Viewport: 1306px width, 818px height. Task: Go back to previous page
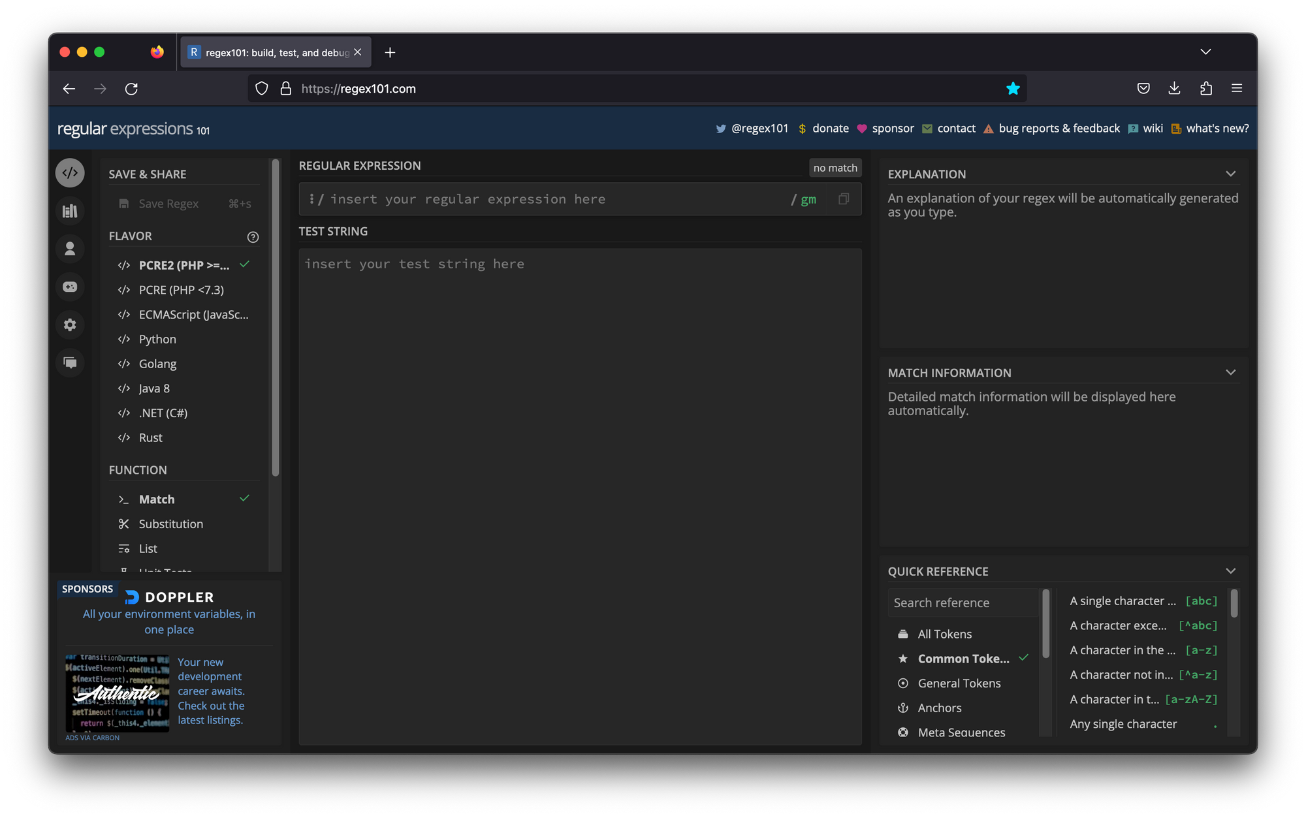coord(69,89)
